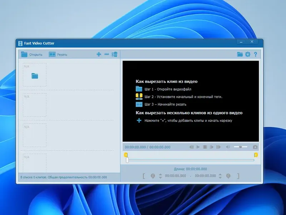Open output folder icon at top right

coord(240,54)
